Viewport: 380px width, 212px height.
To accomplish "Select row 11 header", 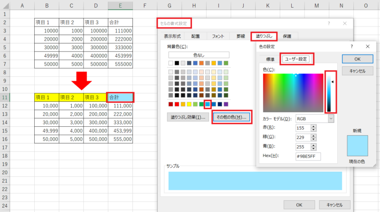I will coord(5,97).
